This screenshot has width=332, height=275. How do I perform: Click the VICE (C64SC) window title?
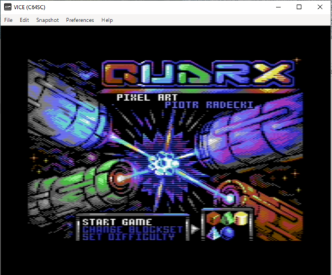pos(30,8)
